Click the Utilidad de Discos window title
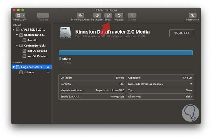Viewport: 212px width, 139px height. [x=106, y=10]
